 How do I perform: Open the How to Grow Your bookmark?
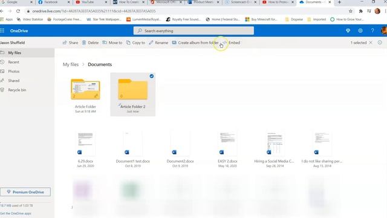(x=346, y=19)
